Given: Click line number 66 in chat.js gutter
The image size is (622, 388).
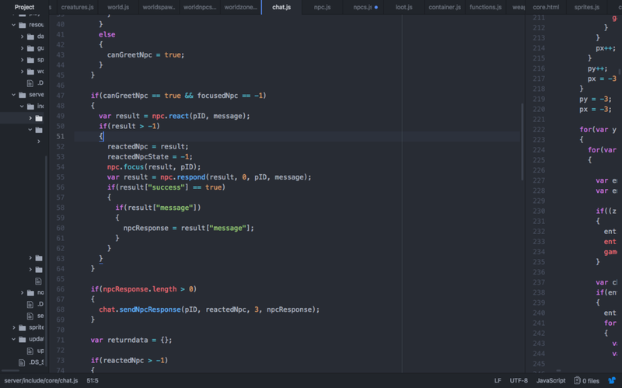Looking at the screenshot, I should pyautogui.click(x=61, y=289).
